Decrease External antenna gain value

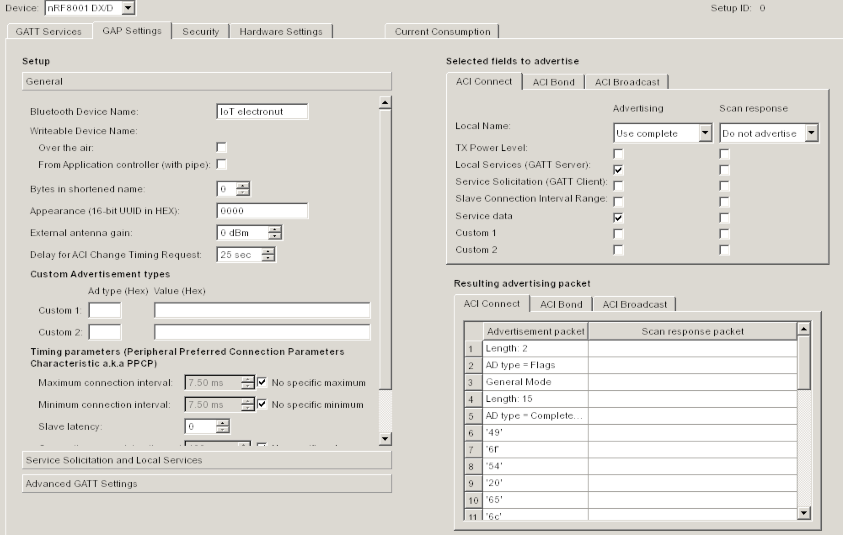pyautogui.click(x=275, y=236)
